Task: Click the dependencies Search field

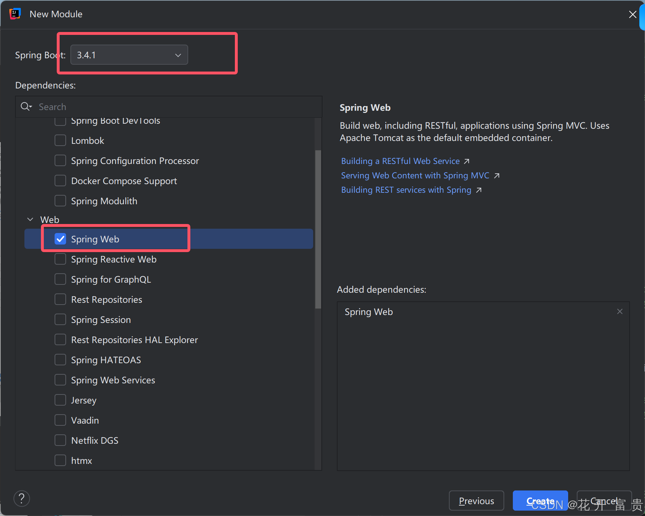Action: click(x=169, y=107)
